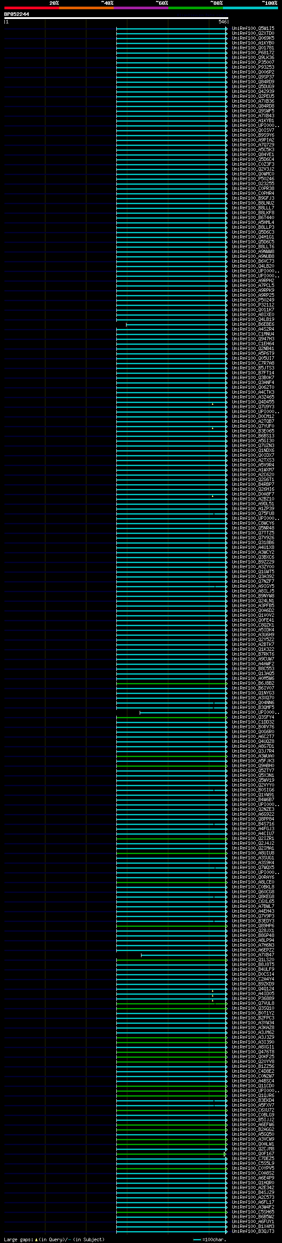The height and width of the screenshot is (1243, 282).
Task: Open the UniRef100_Q9SP37 entry
Action: (x=252, y=77)
